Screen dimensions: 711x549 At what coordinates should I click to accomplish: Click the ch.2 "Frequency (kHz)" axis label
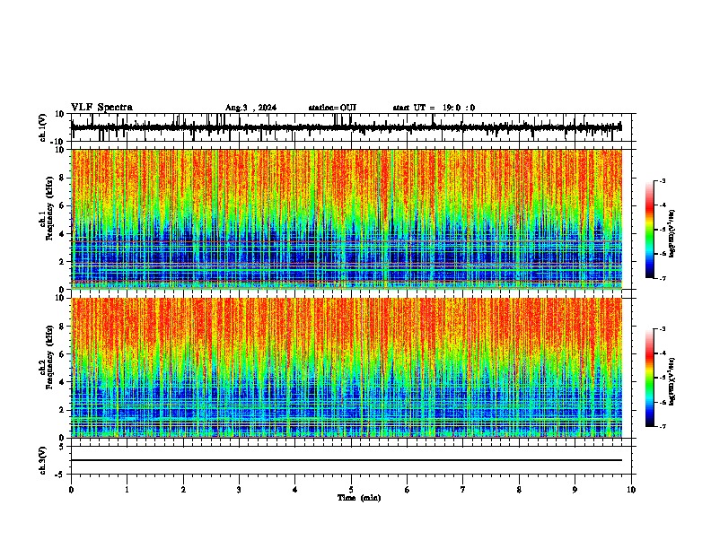coord(49,357)
